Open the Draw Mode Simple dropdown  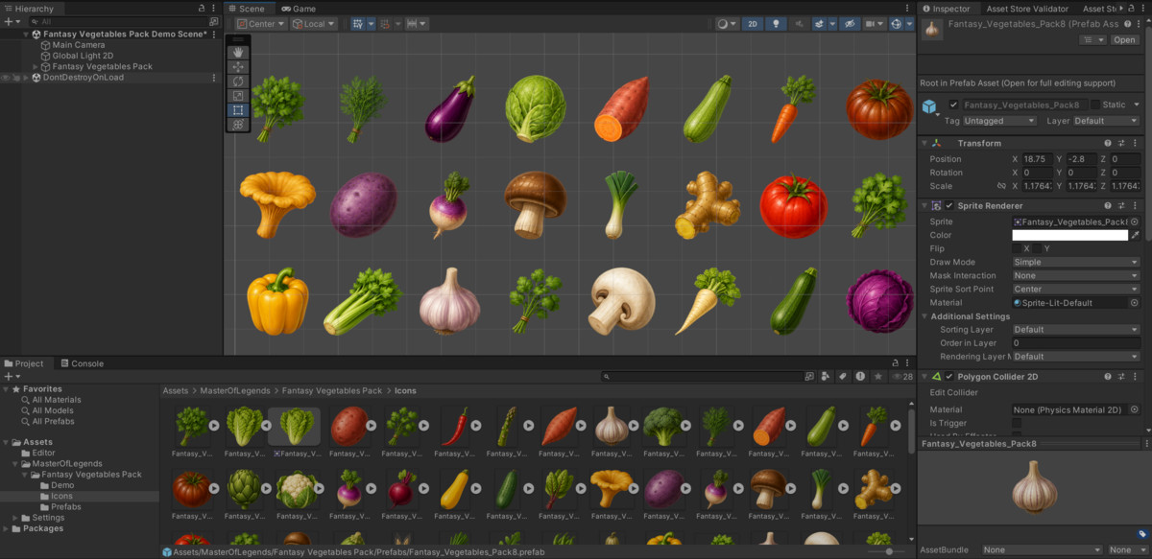(1076, 262)
